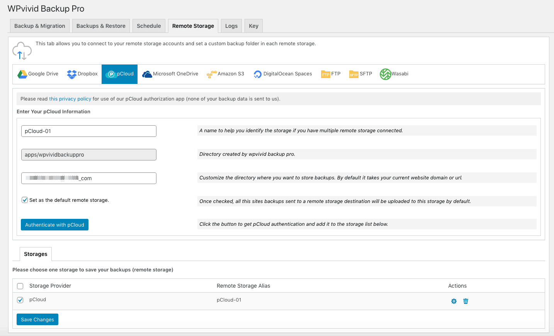Select Google Drive storage provider
The height and width of the screenshot is (336, 554).
coord(38,74)
